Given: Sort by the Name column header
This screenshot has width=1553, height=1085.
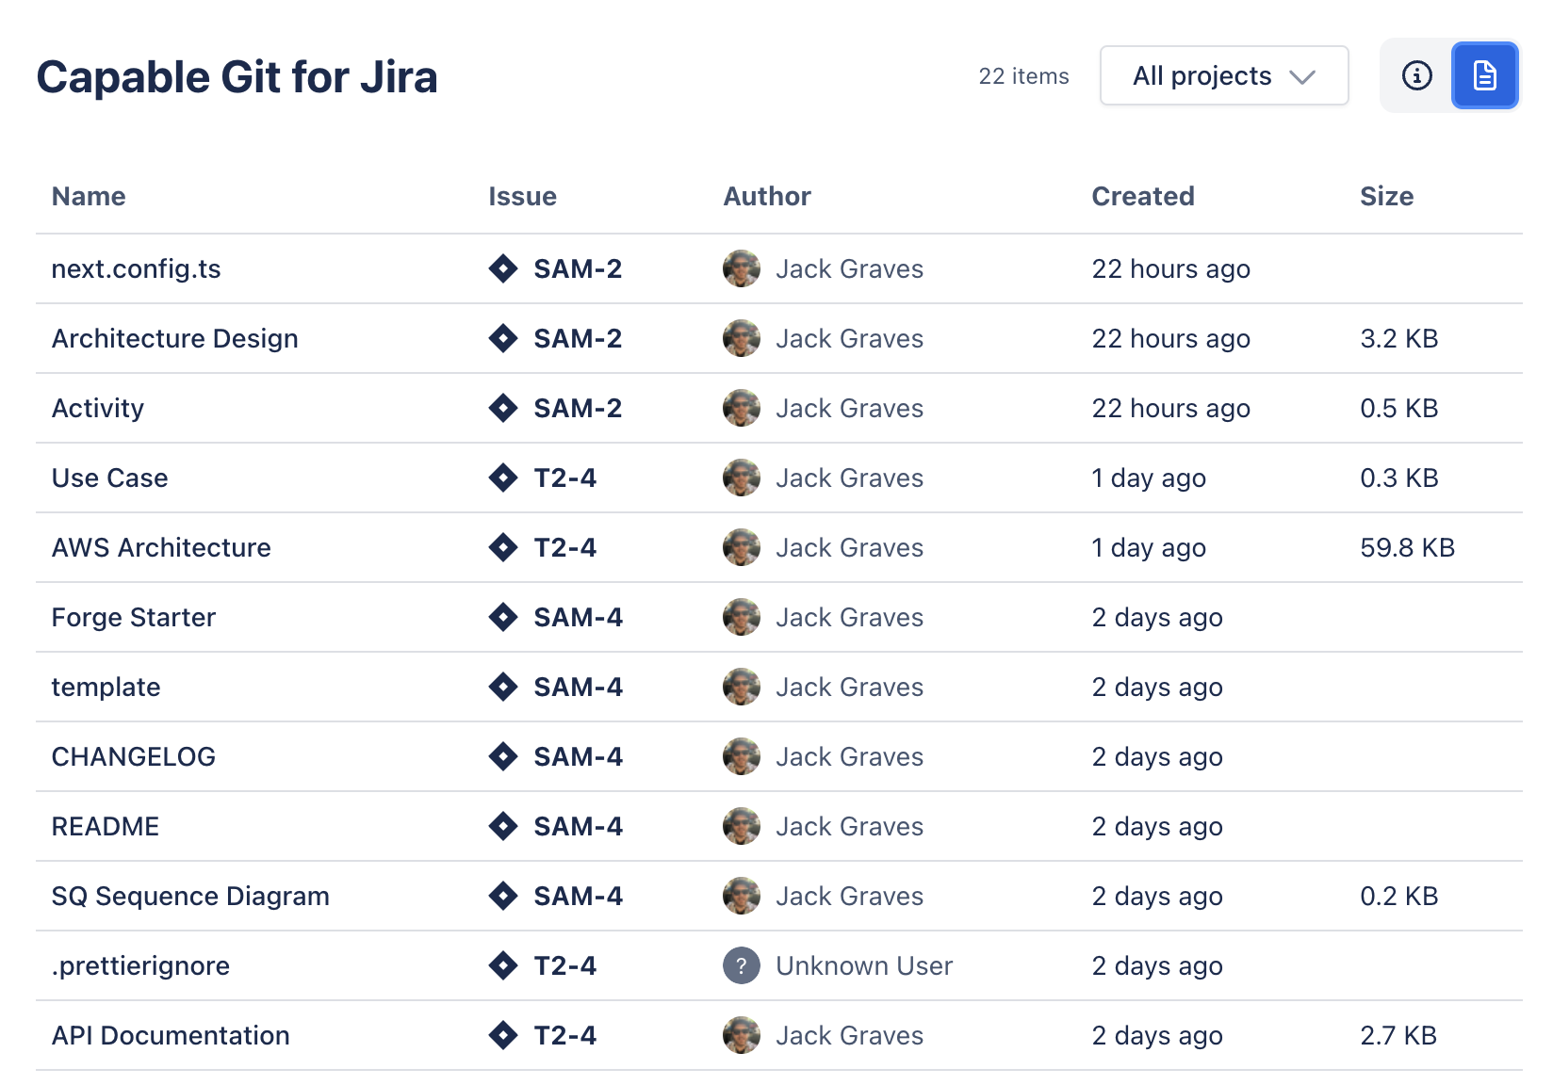Looking at the screenshot, I should pyautogui.click(x=89, y=196).
